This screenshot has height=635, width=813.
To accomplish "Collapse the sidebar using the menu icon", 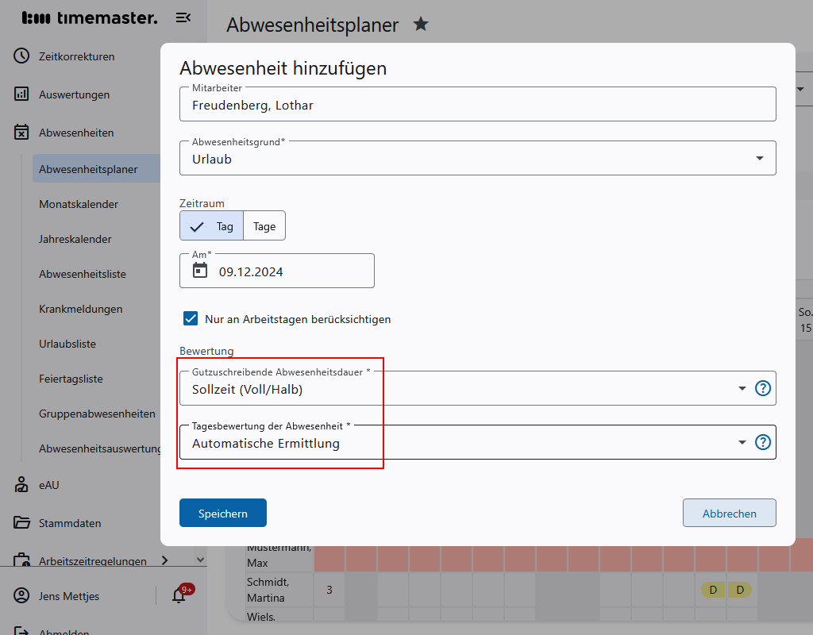I will pos(183,17).
